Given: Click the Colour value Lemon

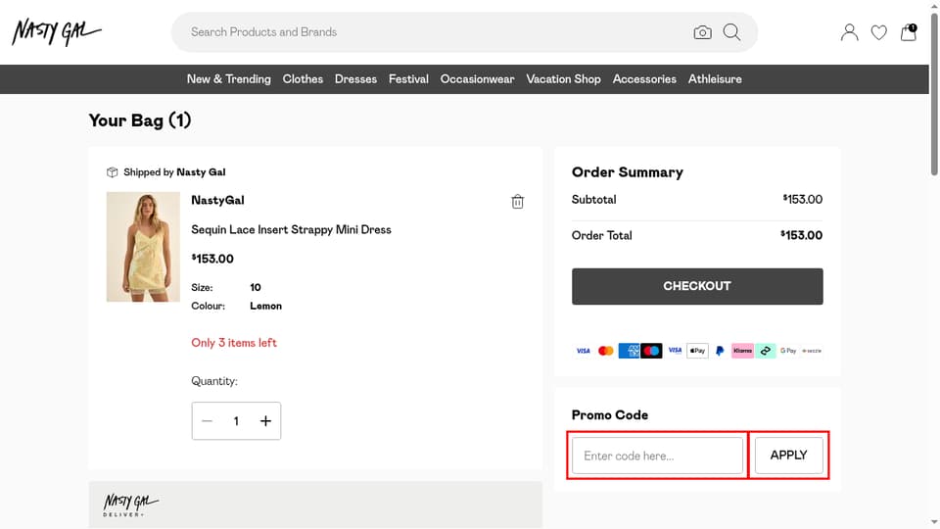Looking at the screenshot, I should point(265,306).
